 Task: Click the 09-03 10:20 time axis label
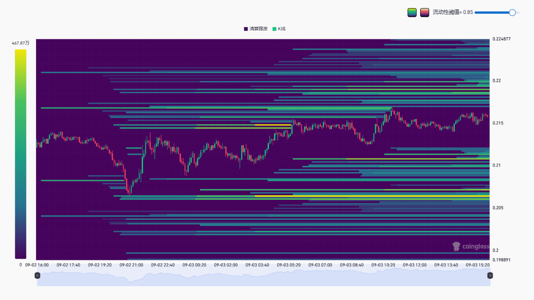point(383,265)
